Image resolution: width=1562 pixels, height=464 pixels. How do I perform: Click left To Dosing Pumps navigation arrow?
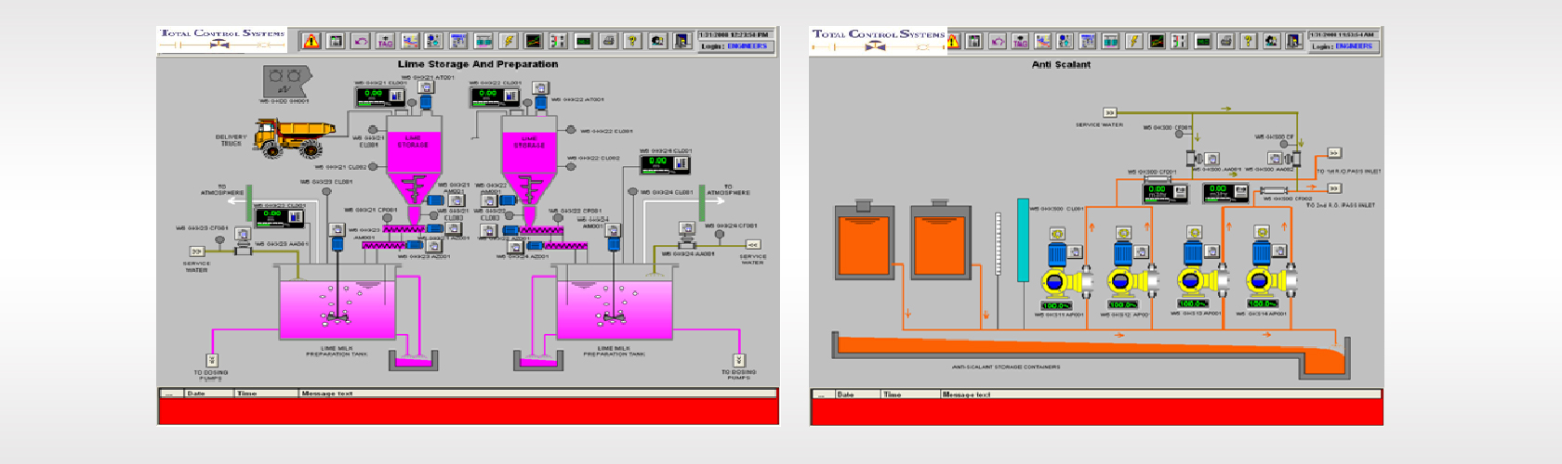click(x=212, y=360)
